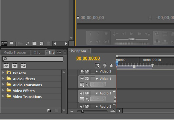Click Step Forward in Source monitor
The width and height of the screenshot is (174, 120).
(x=140, y=34)
